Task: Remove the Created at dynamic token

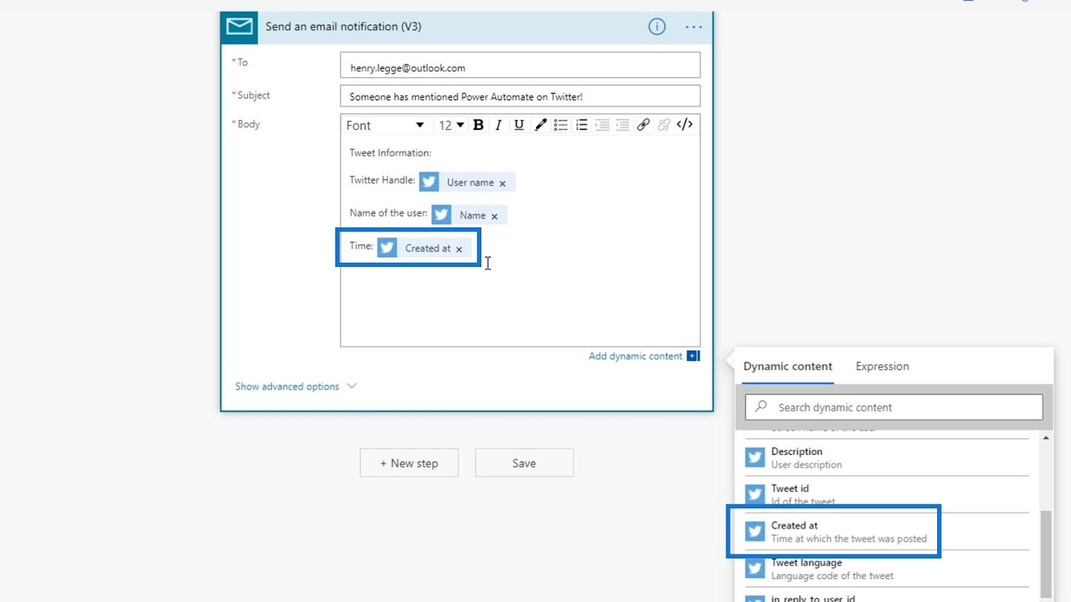Action: 459,249
